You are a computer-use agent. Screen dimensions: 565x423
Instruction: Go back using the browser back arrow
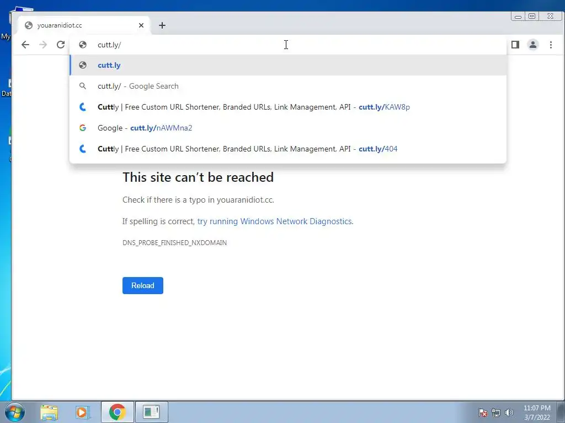pyautogui.click(x=25, y=45)
